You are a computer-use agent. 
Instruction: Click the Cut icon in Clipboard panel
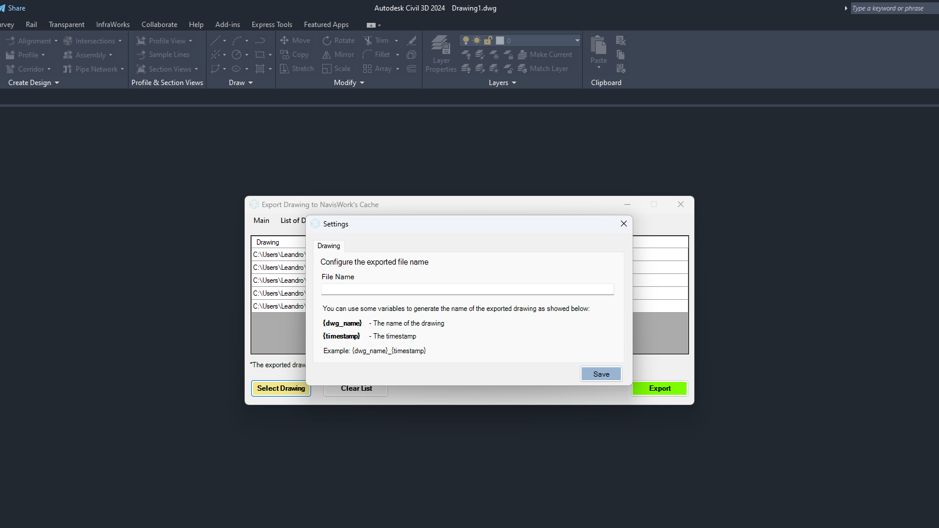pyautogui.click(x=621, y=40)
